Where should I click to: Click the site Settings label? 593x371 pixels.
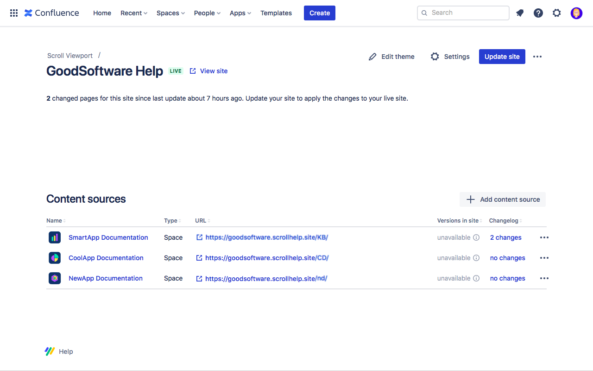457,57
